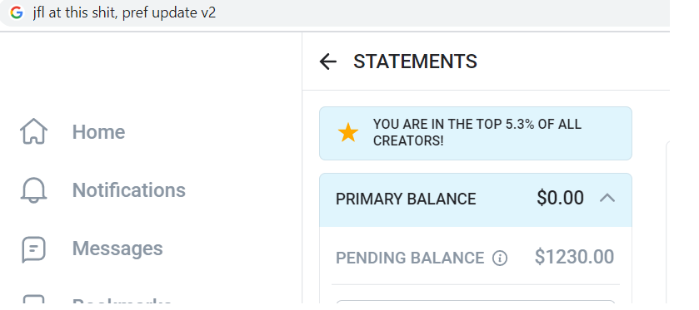Click the PRIMARY BALANCE label
The width and height of the screenshot is (699, 310).
pyautogui.click(x=406, y=199)
